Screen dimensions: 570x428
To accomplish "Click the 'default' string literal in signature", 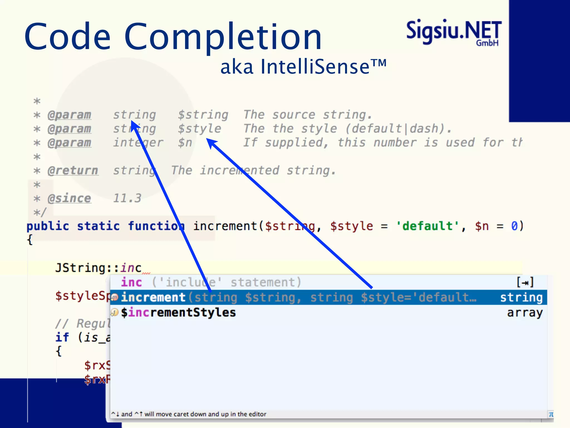I will (427, 226).
